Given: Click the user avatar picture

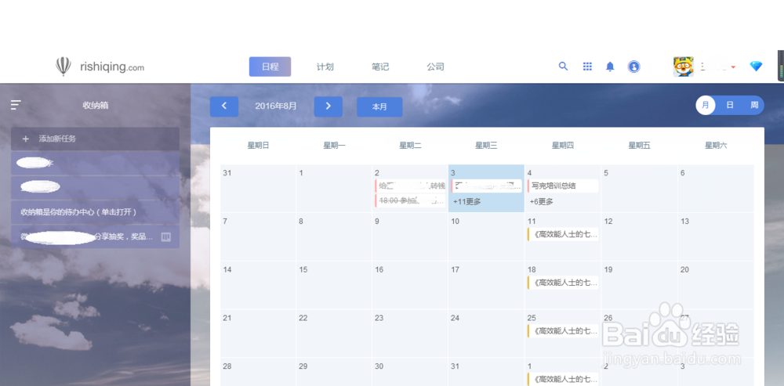Looking at the screenshot, I should (x=684, y=67).
